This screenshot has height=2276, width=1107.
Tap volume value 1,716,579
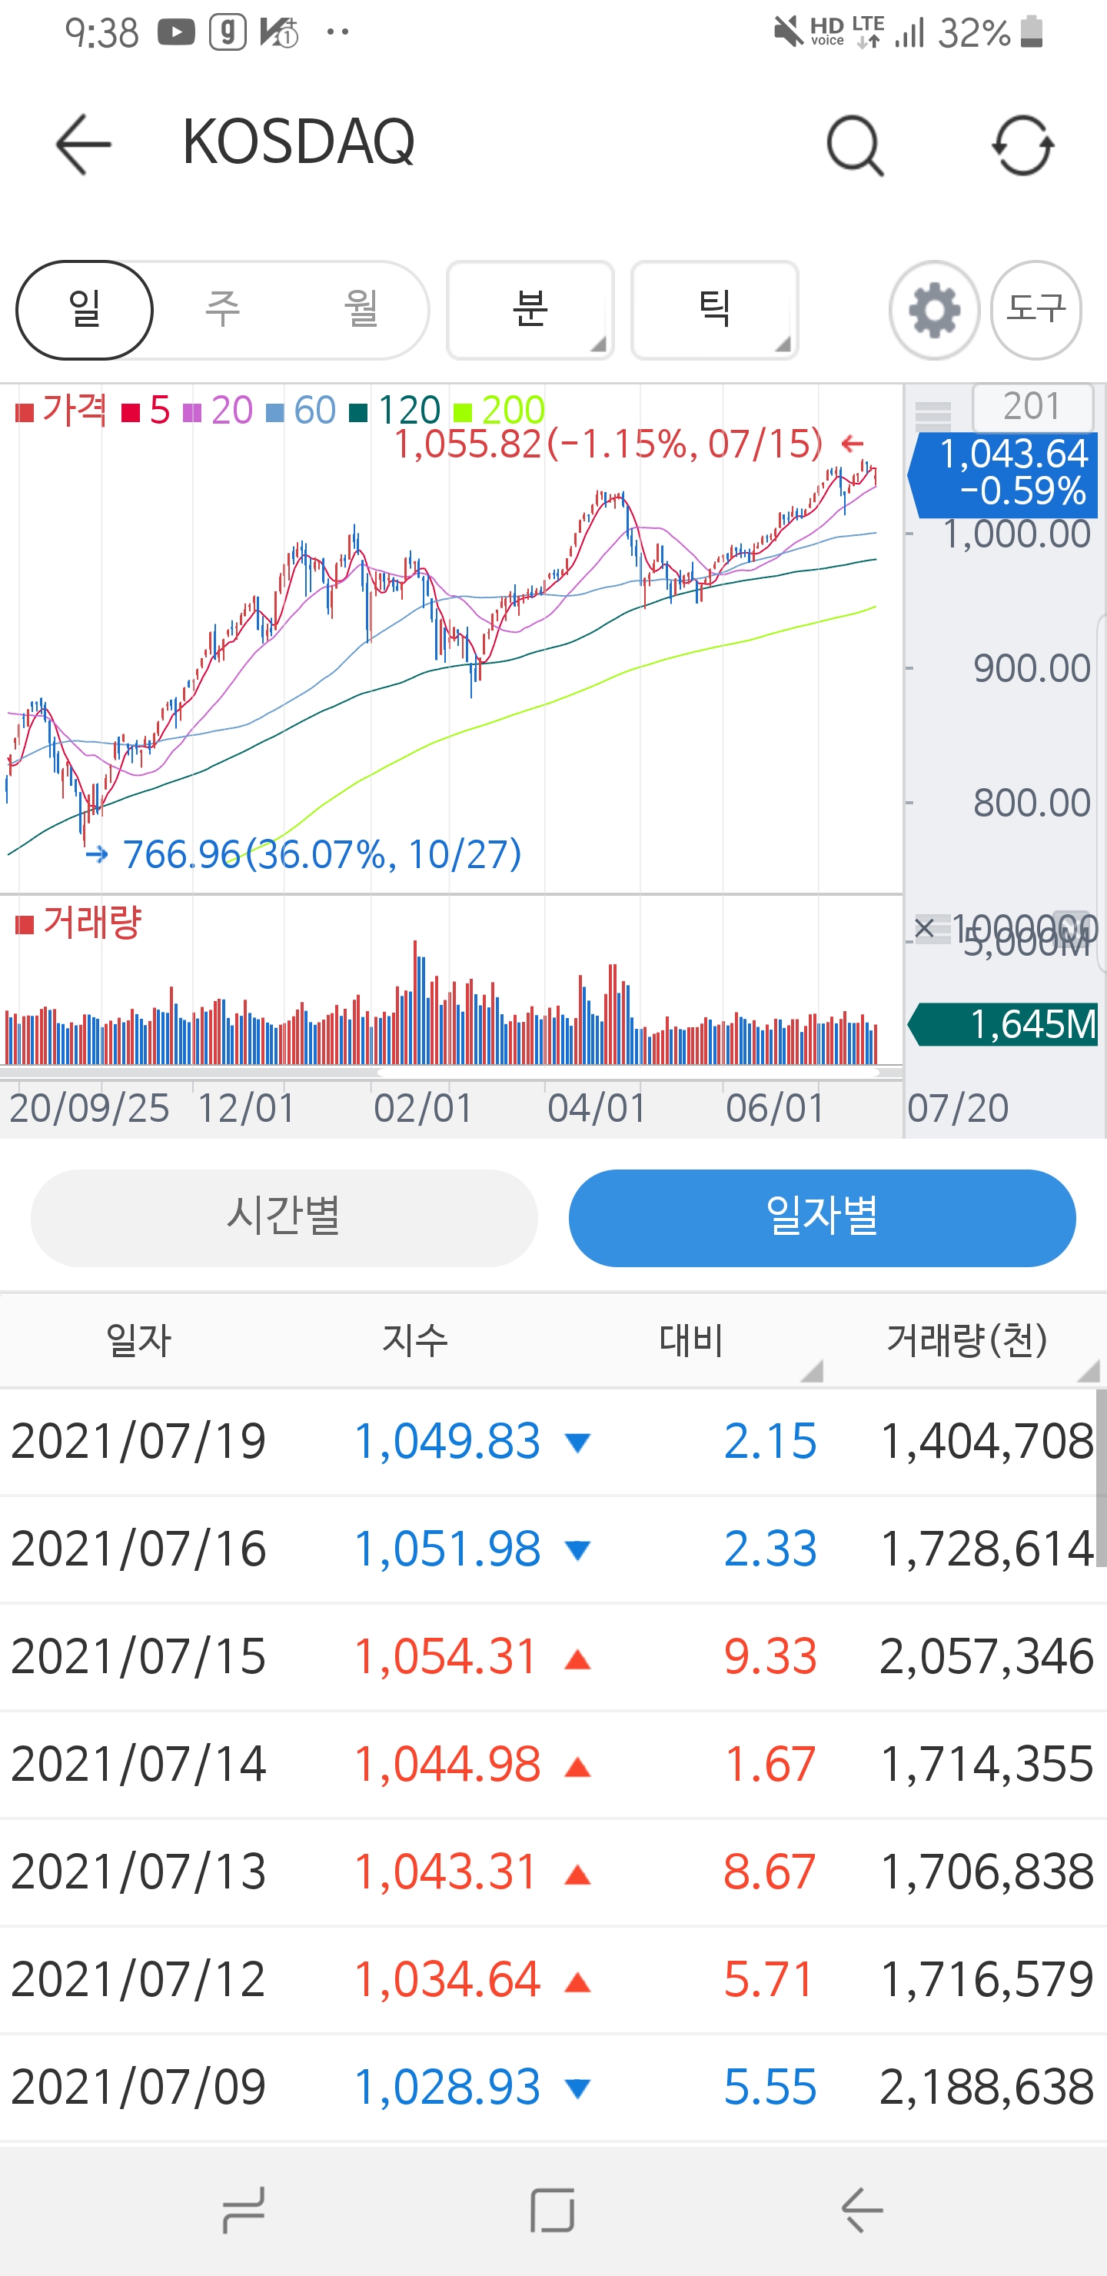tap(987, 1981)
